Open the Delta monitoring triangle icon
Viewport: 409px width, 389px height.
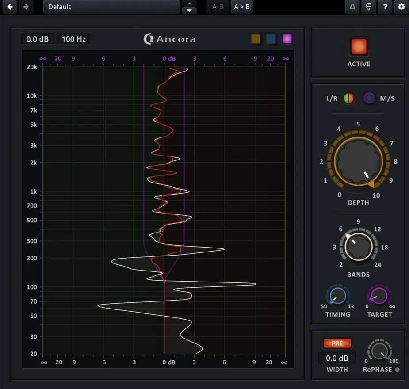click(352, 7)
